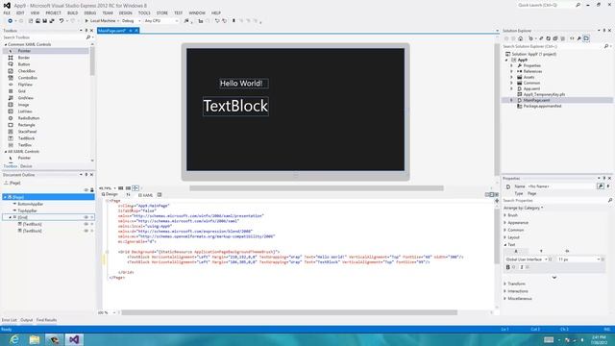The image size is (615, 346).
Task: Open the FILE menu
Action: click(x=7, y=12)
